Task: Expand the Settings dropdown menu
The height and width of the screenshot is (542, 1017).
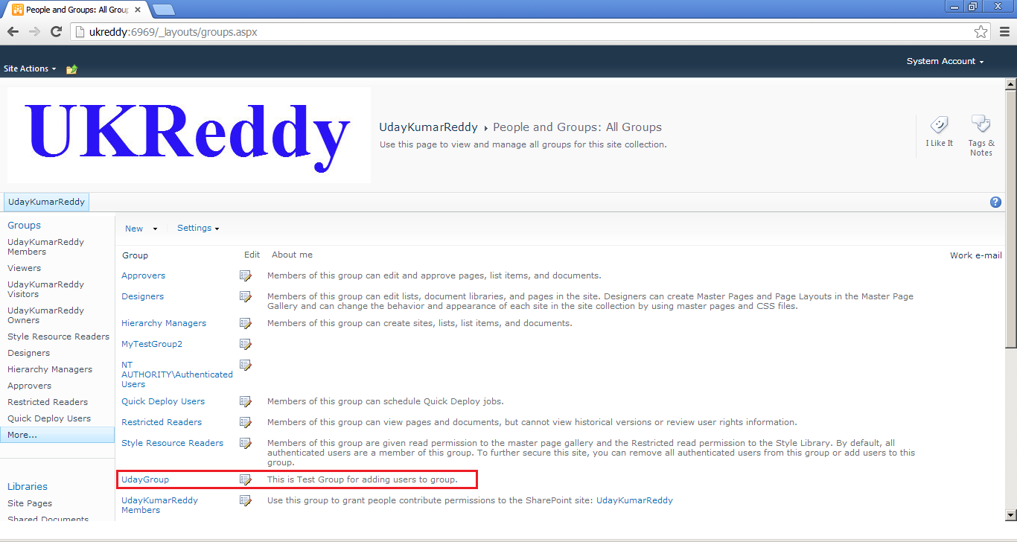Action: click(198, 228)
